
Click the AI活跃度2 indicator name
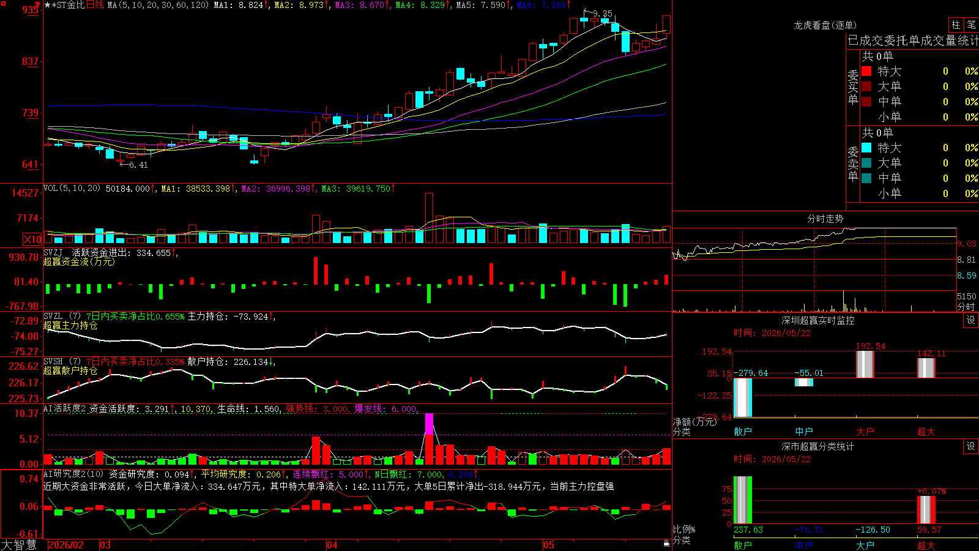point(64,408)
